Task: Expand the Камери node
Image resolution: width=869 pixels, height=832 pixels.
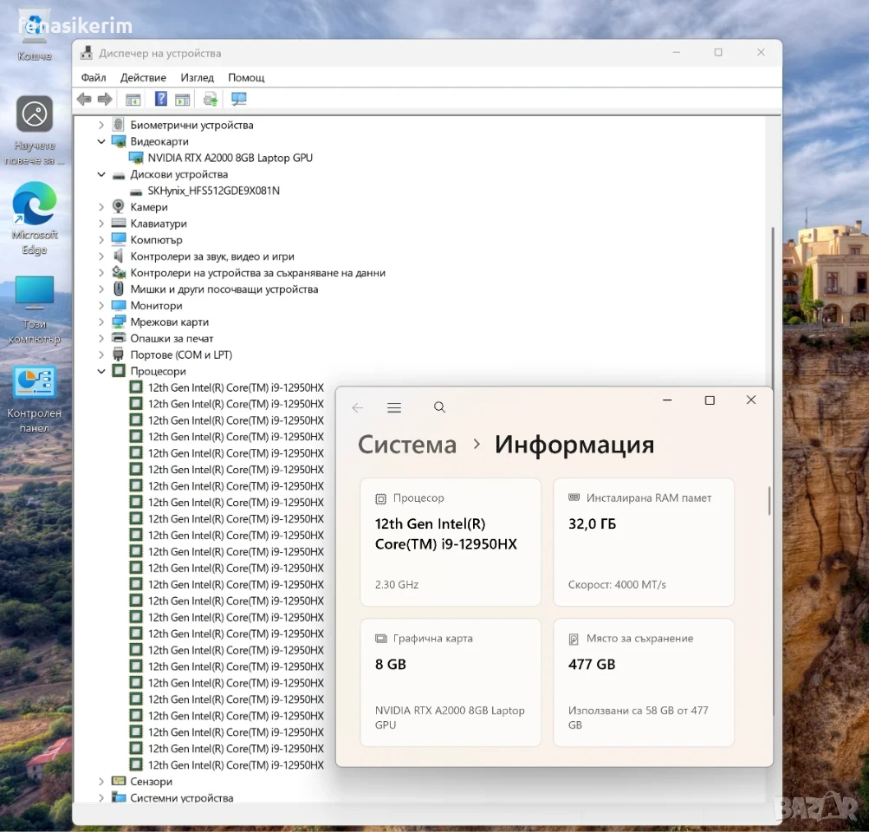Action: 101,207
